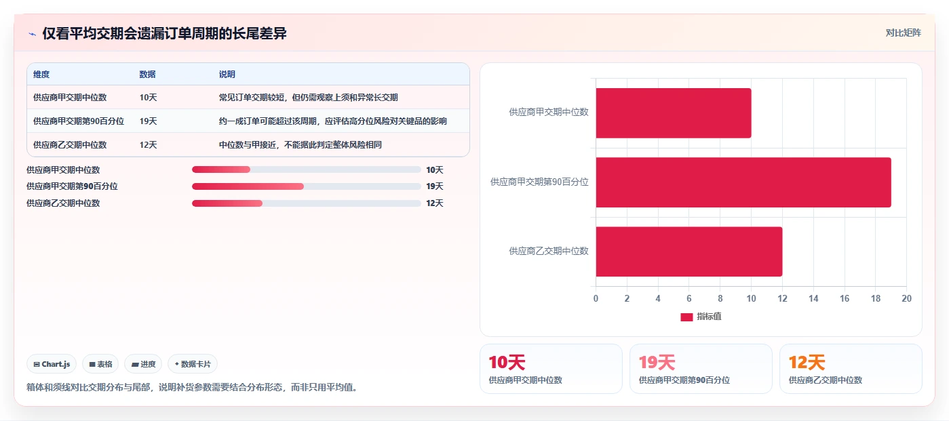
Task: Click the 10 tick on the x-axis
Action: pyautogui.click(x=751, y=298)
